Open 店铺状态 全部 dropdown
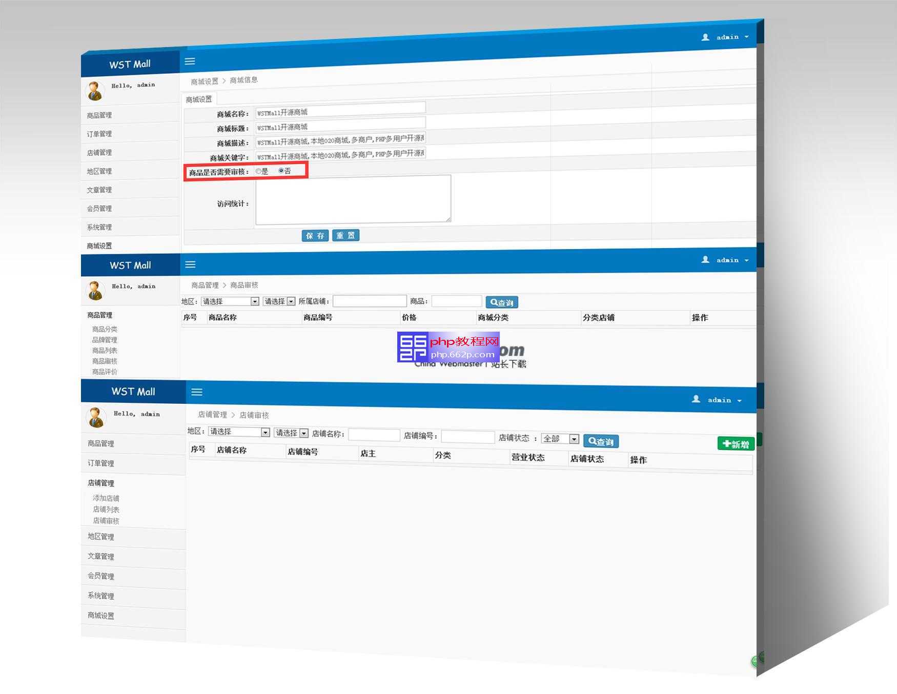 coord(560,439)
